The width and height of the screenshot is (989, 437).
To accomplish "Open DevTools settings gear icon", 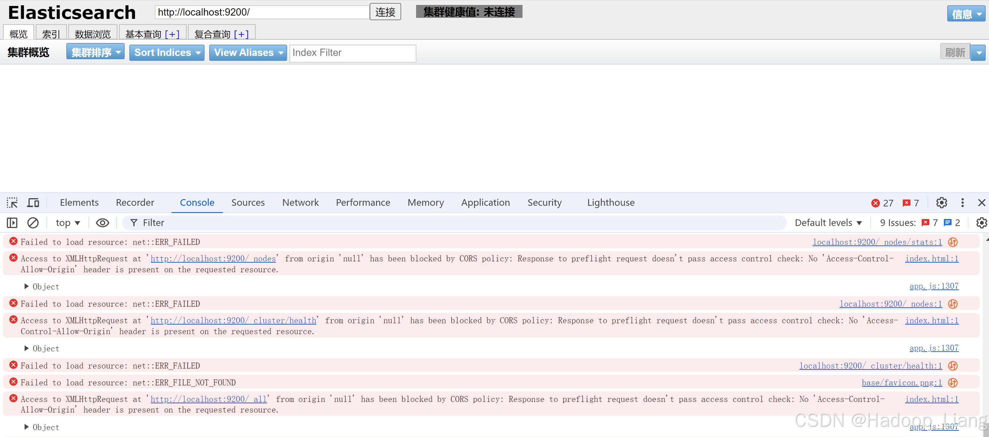I will coord(941,202).
